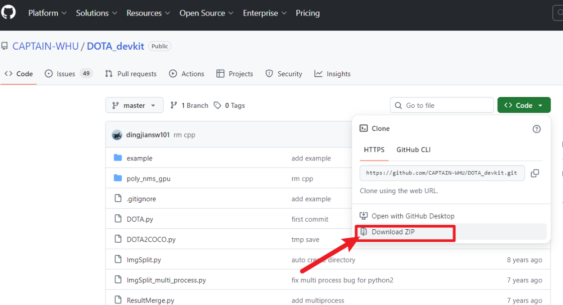The image size is (563, 305).
Task: Click the file icon beside DOTA.py
Action: click(x=118, y=219)
